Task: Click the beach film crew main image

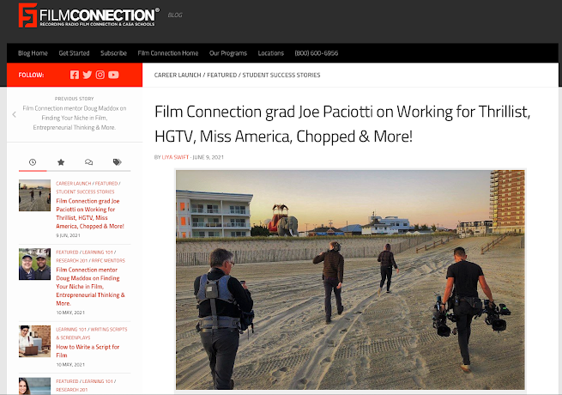Action: tap(350, 280)
